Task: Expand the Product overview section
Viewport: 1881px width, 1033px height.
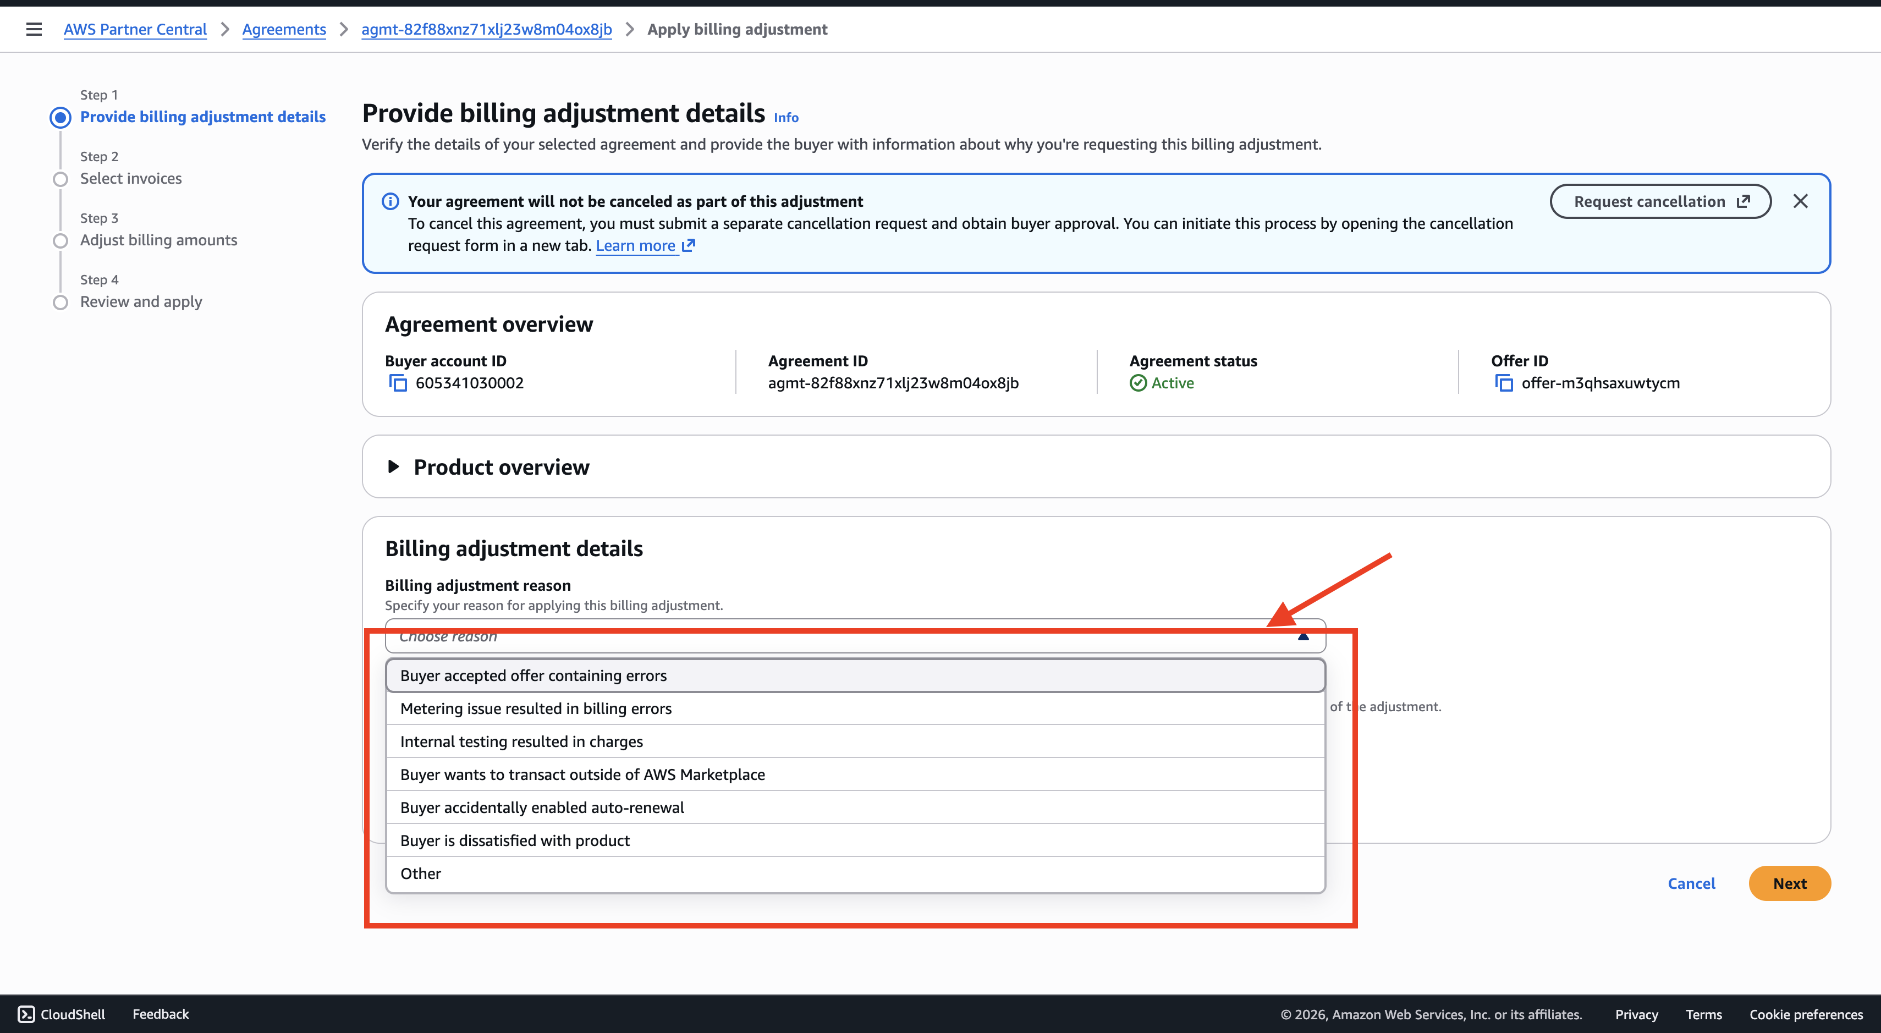Action: 393,466
